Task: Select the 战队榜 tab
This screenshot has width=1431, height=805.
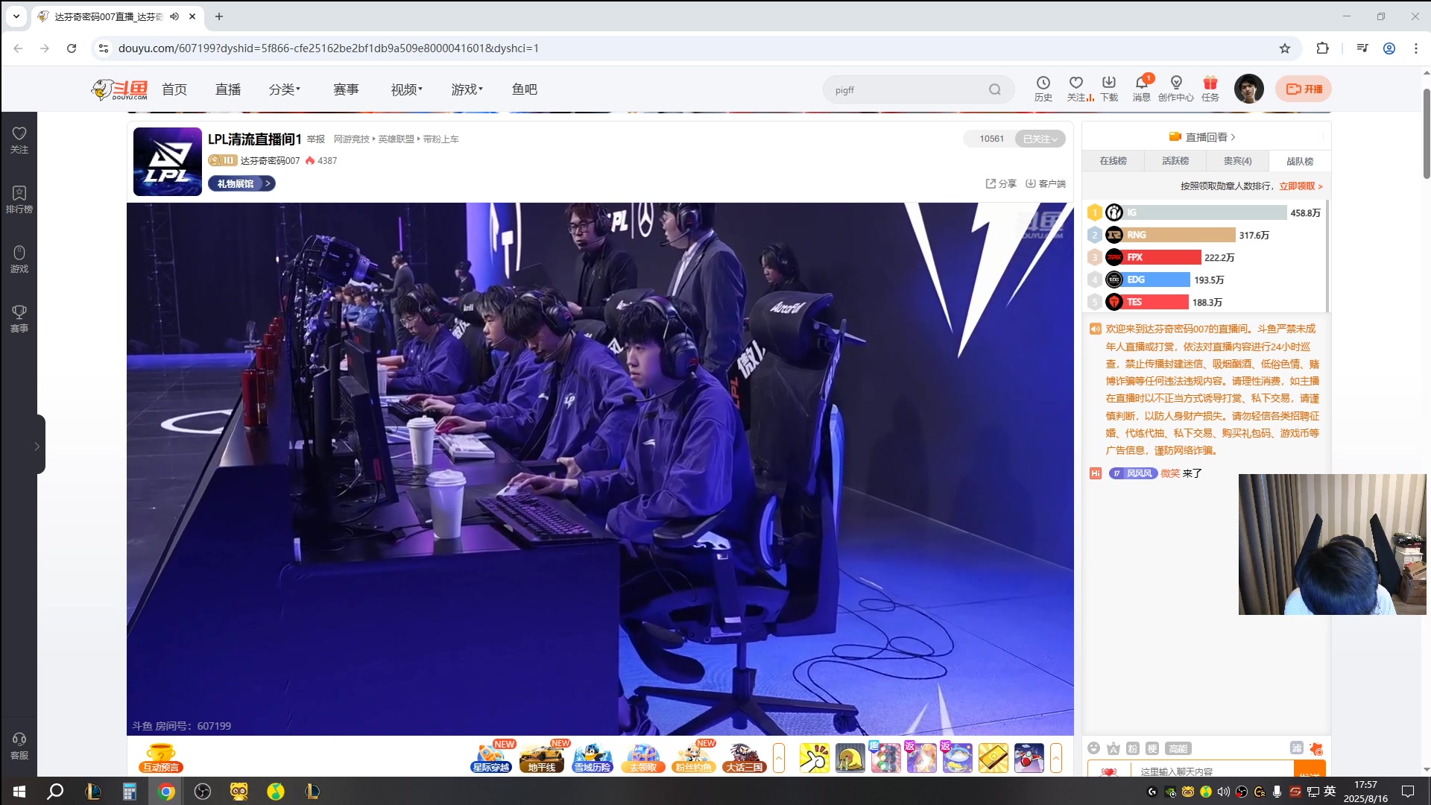Action: pos(1300,161)
